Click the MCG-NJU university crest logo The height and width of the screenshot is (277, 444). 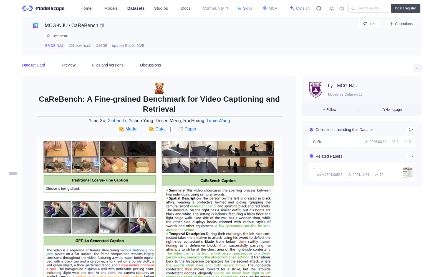coord(316,89)
